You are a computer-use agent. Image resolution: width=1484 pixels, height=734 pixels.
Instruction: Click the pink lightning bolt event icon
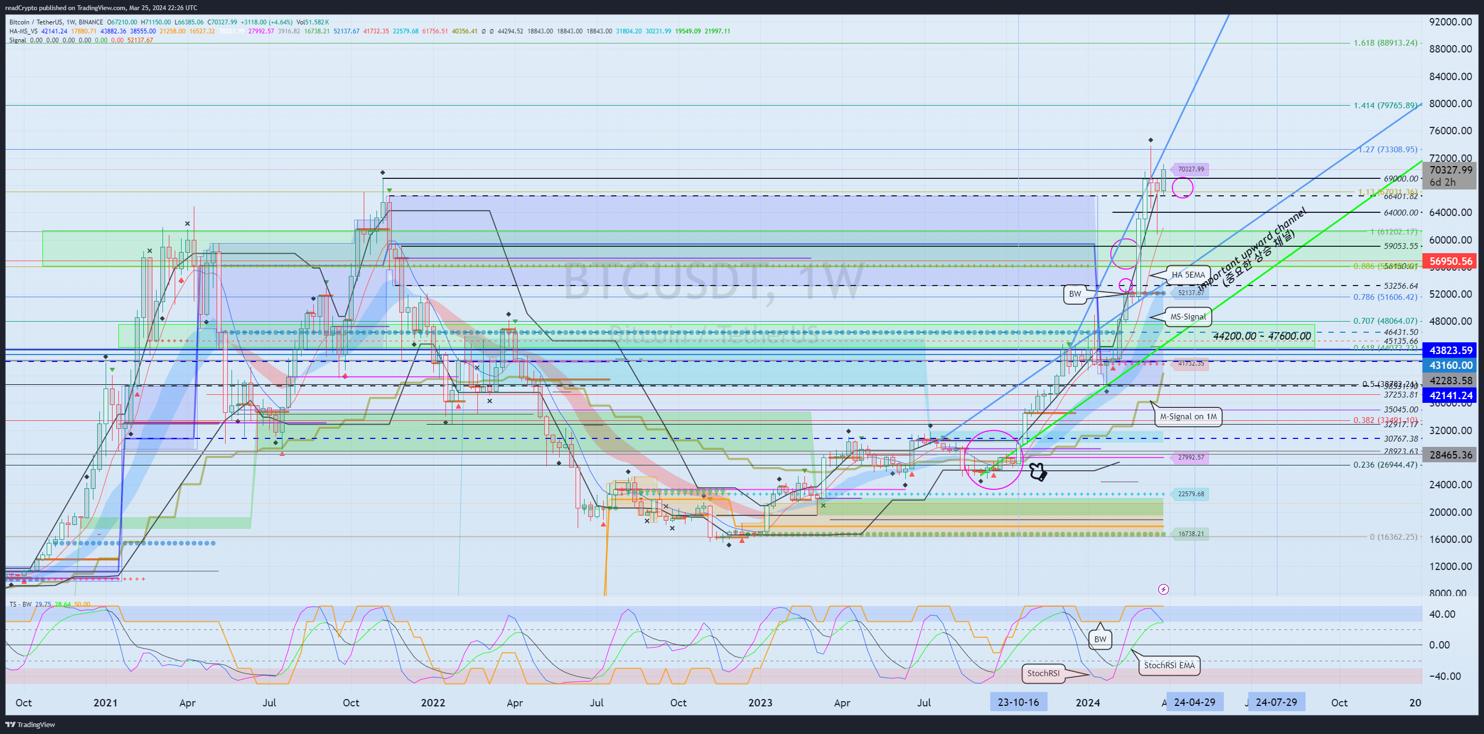click(x=1163, y=589)
